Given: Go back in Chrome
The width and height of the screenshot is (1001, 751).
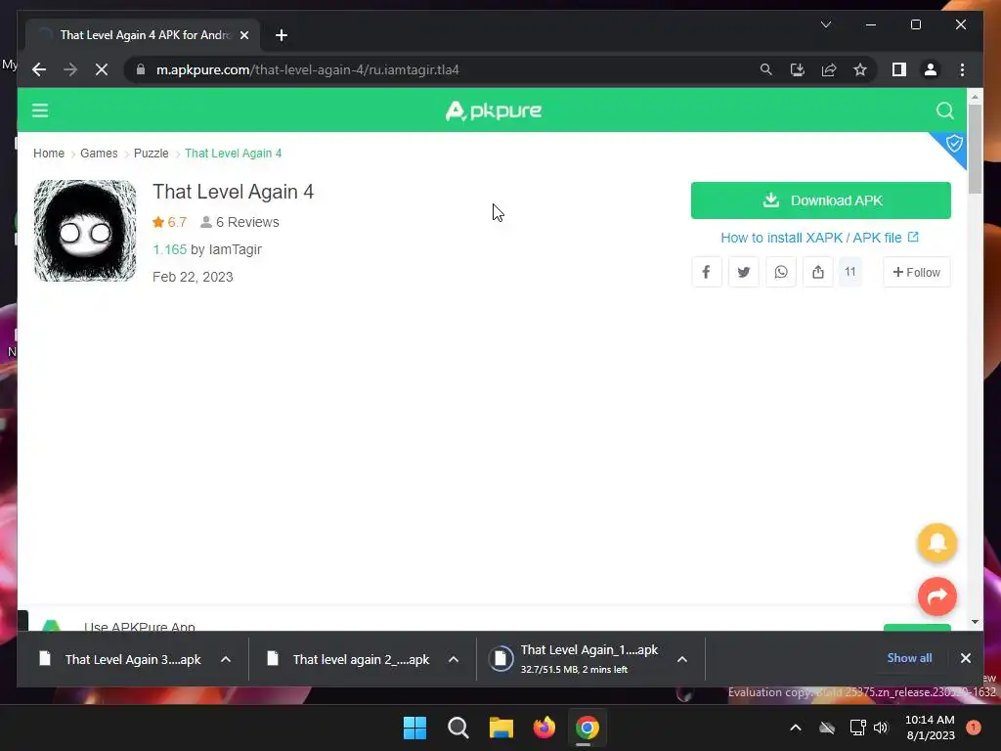Looking at the screenshot, I should point(39,69).
